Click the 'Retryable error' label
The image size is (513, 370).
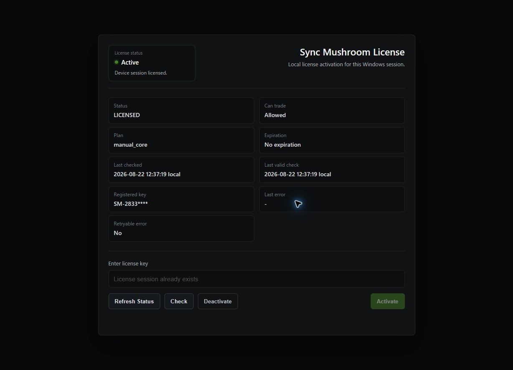click(x=130, y=224)
